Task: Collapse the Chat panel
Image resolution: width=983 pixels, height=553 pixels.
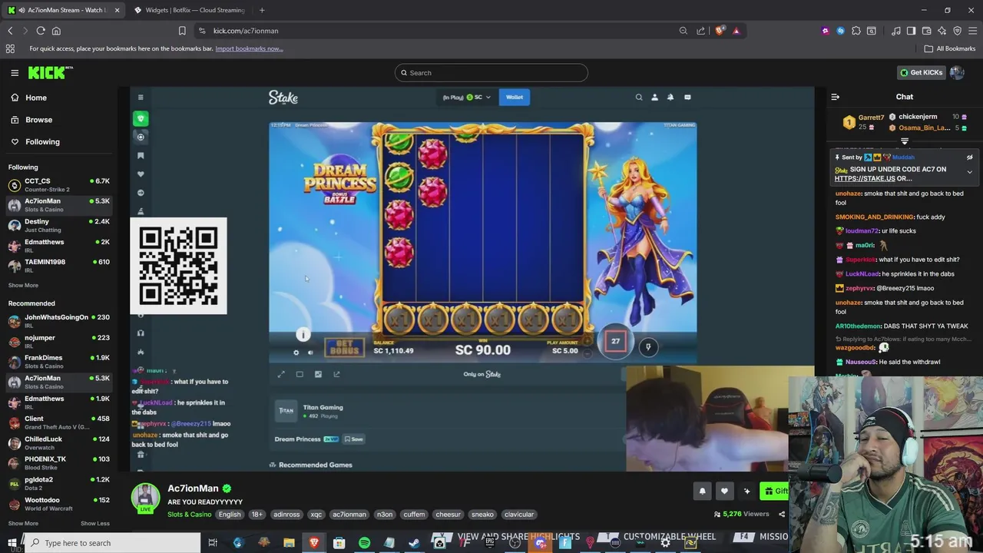Action: tap(836, 97)
